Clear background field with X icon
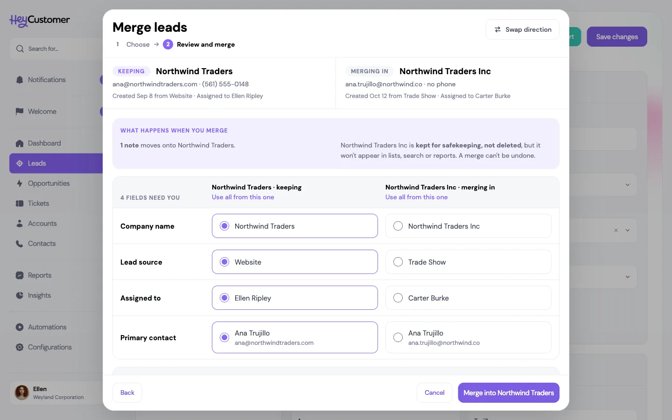Screen dimensions: 672x420 [x=616, y=230]
